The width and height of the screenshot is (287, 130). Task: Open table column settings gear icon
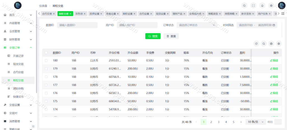pyautogui.click(x=278, y=44)
